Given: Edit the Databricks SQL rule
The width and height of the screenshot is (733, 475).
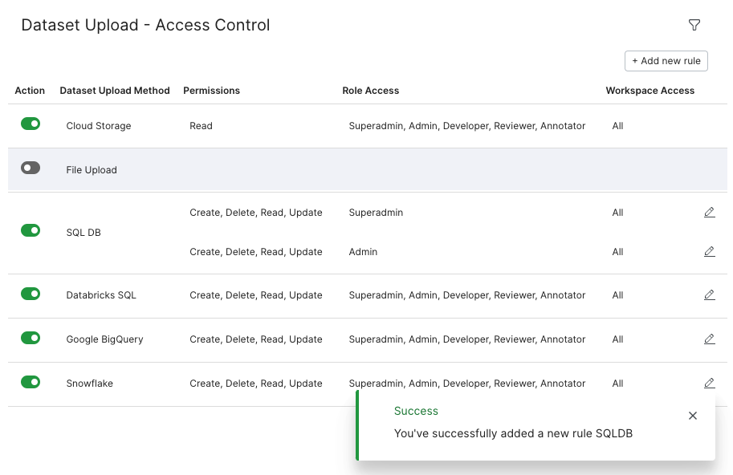Looking at the screenshot, I should [x=709, y=295].
